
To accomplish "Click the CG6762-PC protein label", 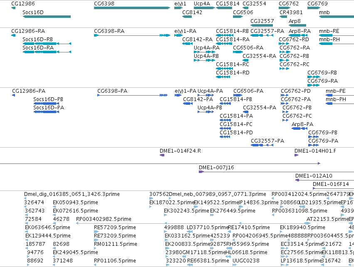I will pos(297,116).
